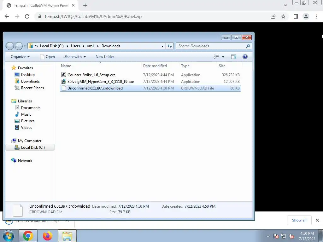
Task: Refresh the Downloads folder view
Action: click(170, 46)
